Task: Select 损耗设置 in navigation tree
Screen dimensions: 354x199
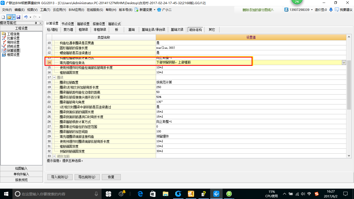Action: pos(13,46)
